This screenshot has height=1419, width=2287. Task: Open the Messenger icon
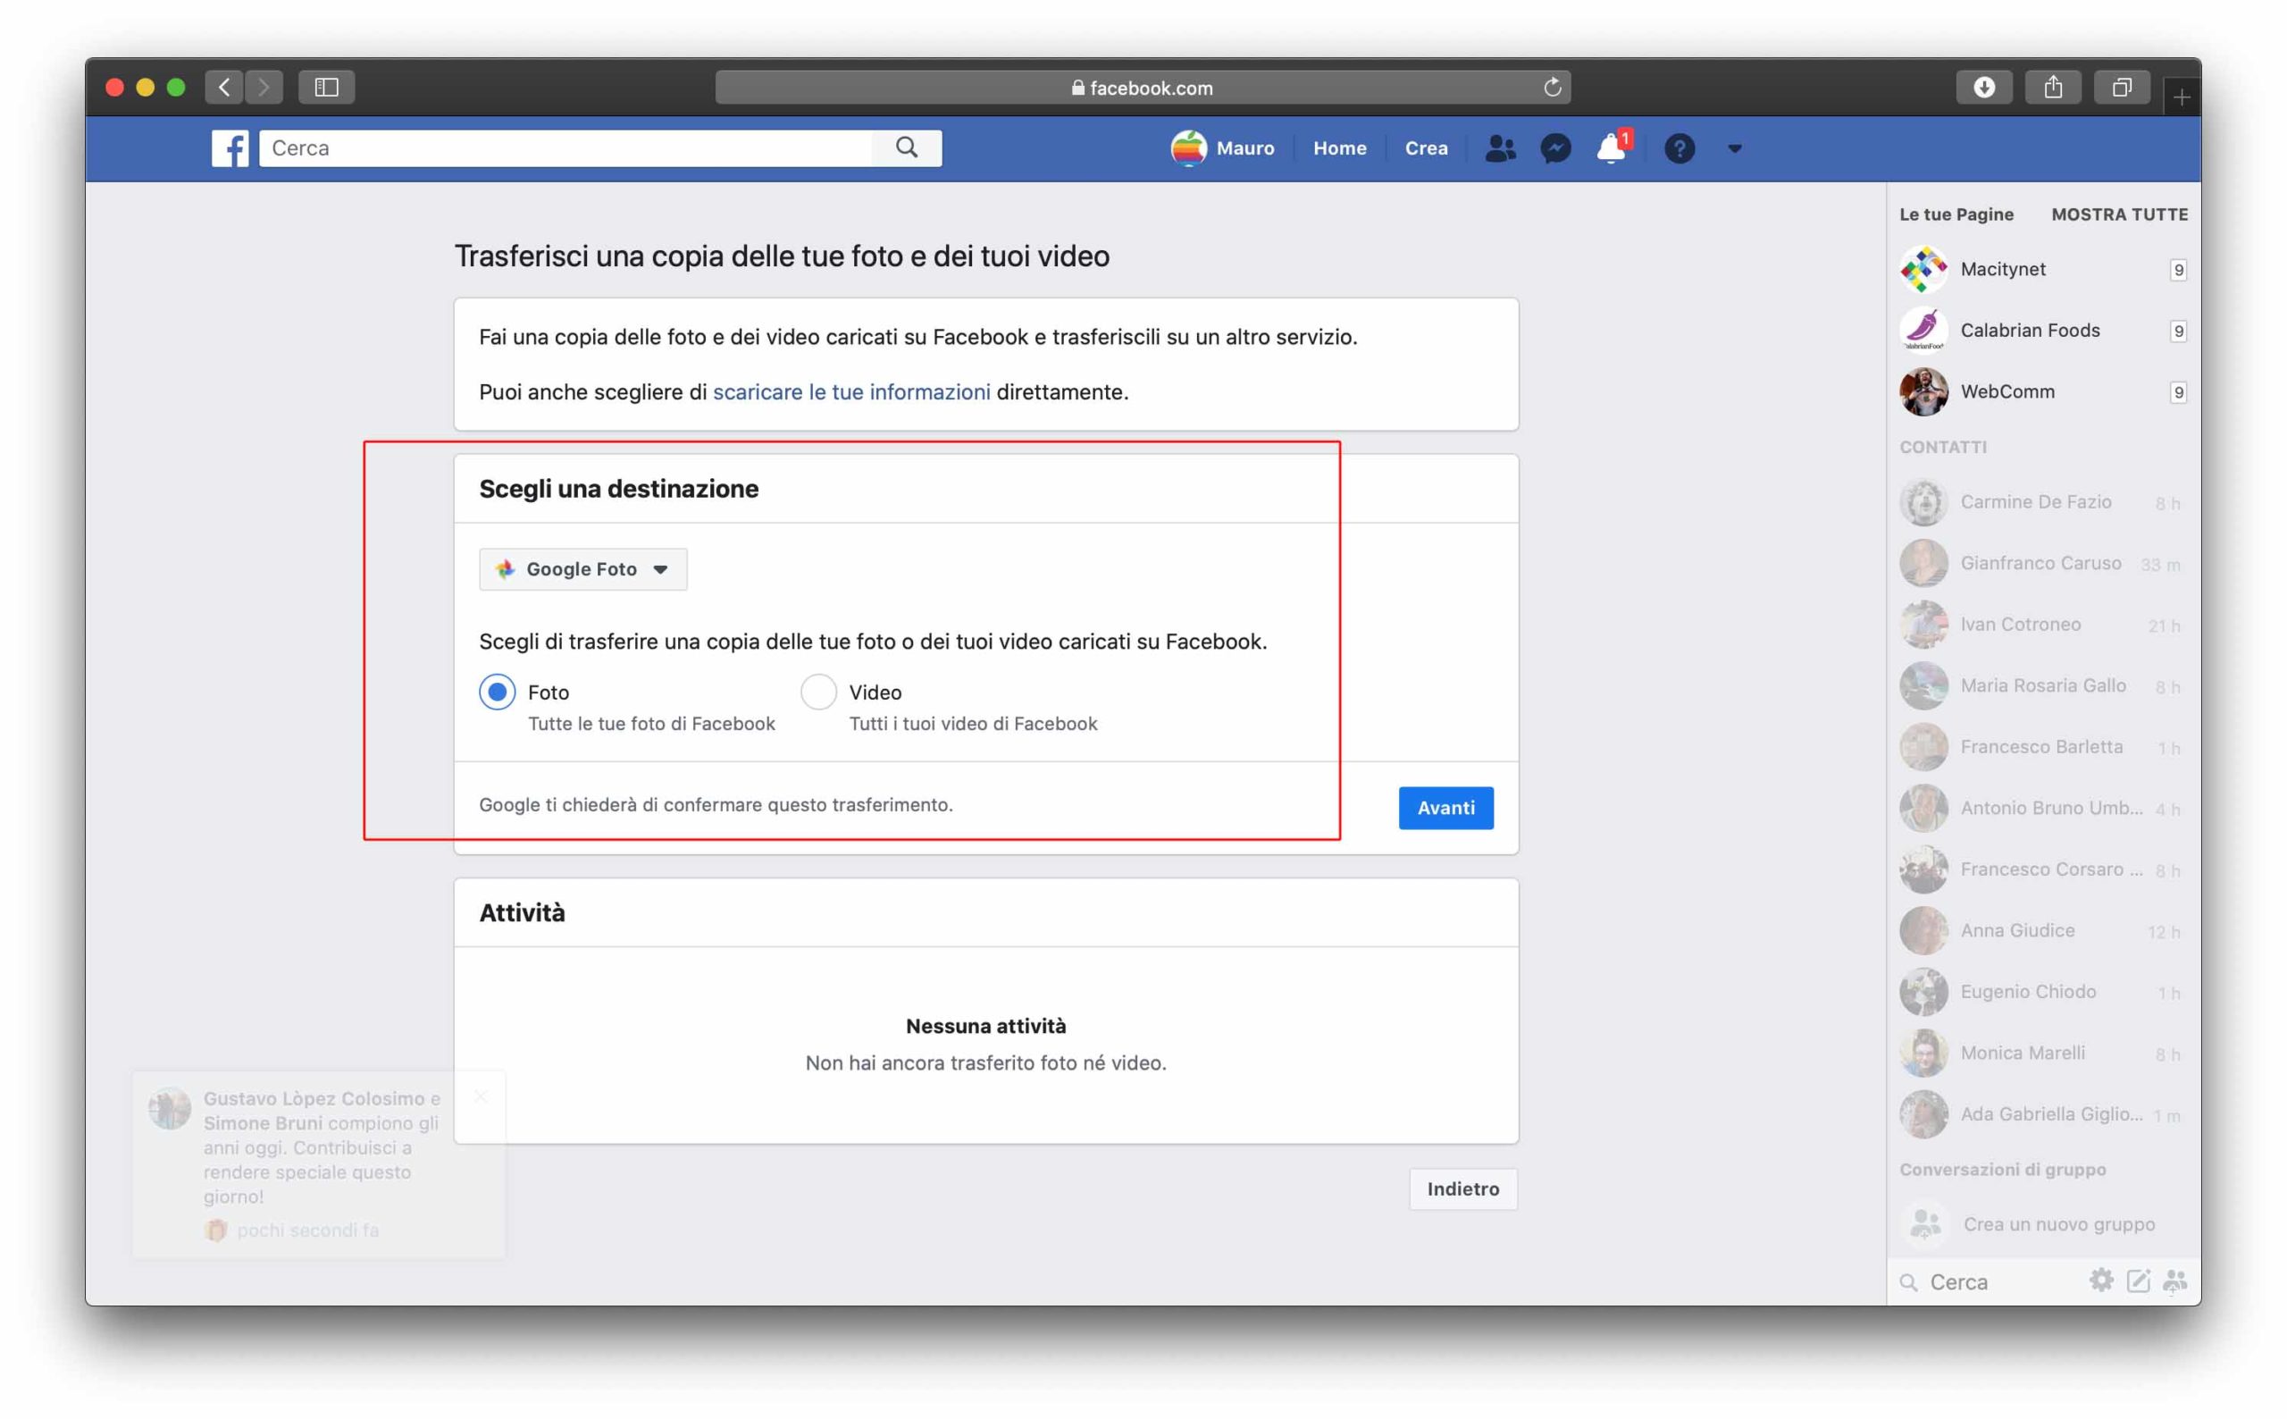click(1555, 148)
